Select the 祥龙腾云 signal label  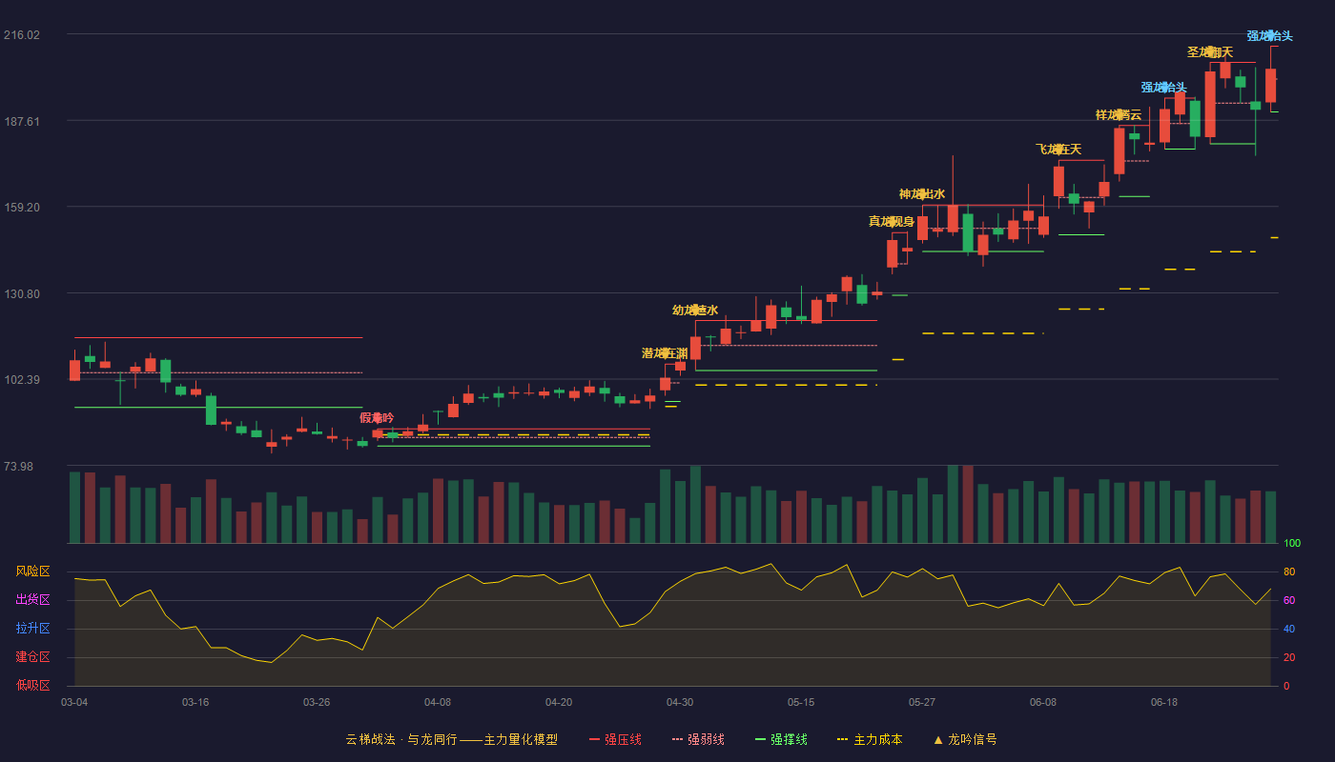[1119, 115]
